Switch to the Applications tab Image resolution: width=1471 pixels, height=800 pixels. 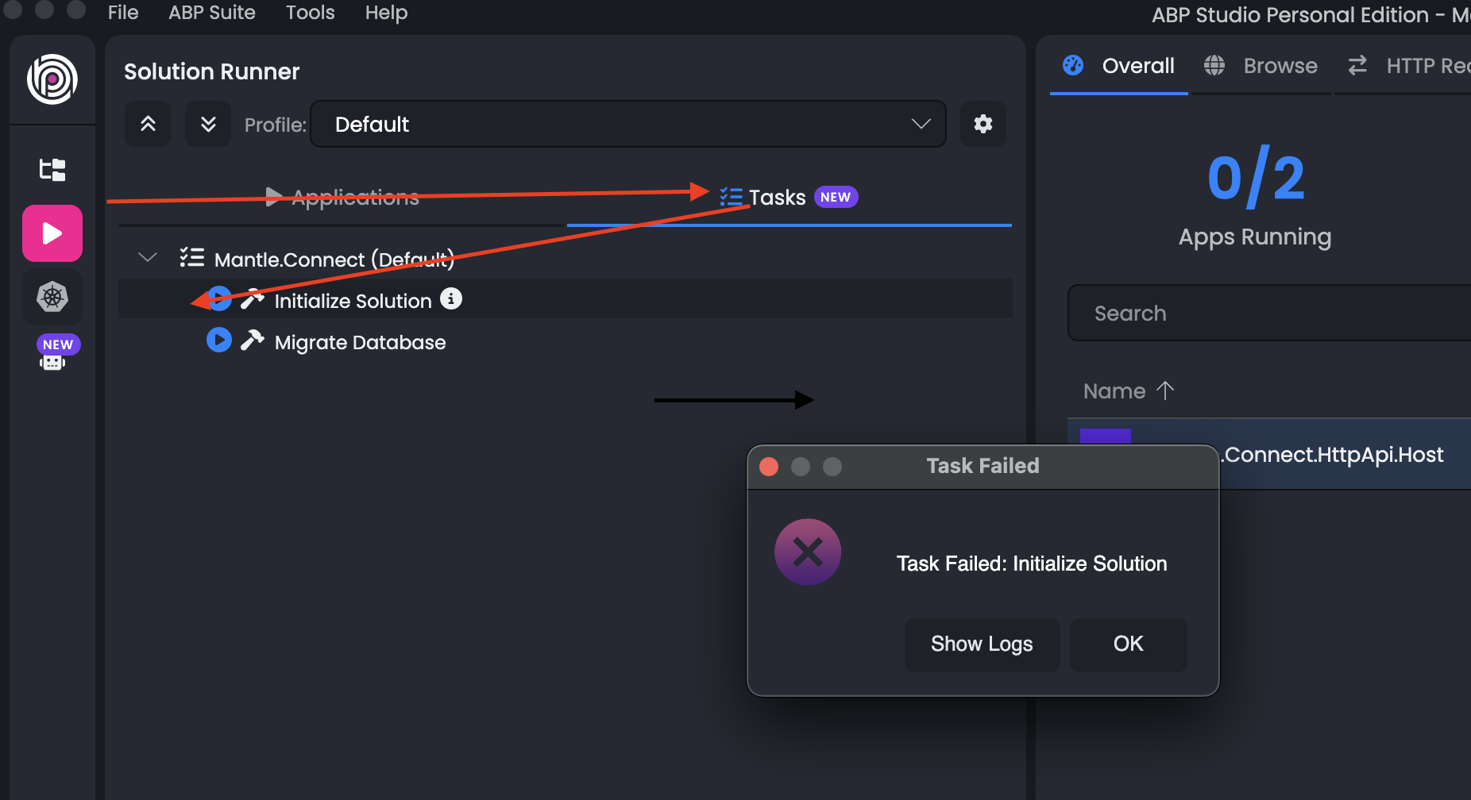[x=343, y=198]
